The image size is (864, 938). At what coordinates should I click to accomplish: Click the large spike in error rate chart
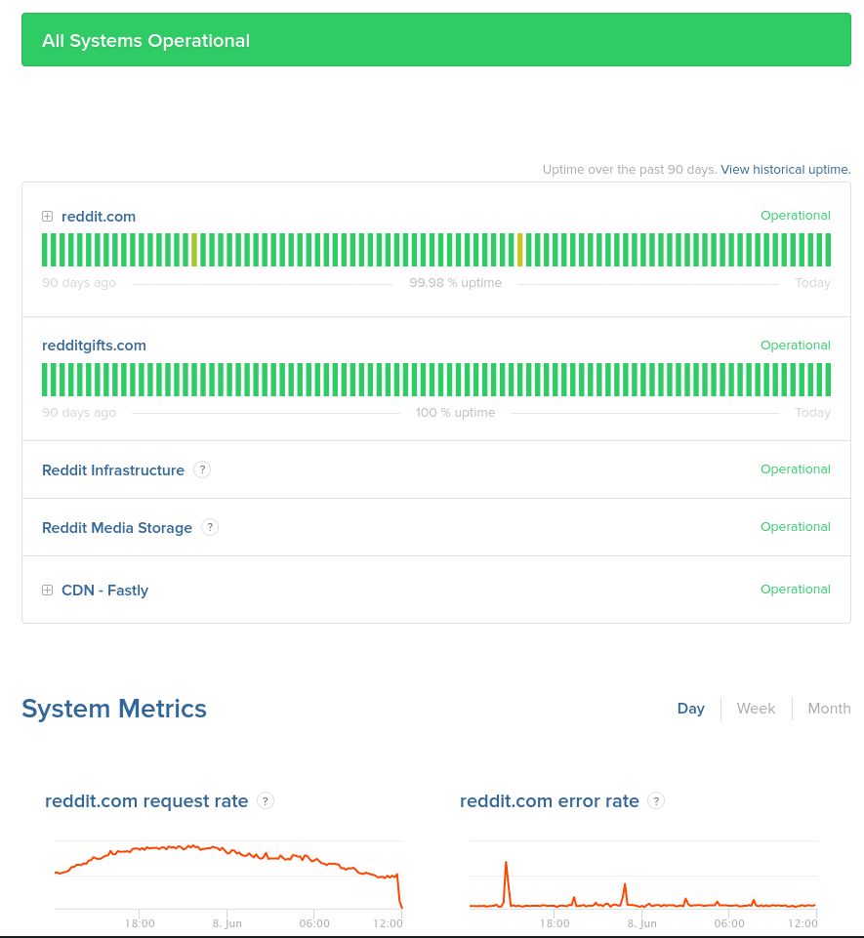coord(506,865)
